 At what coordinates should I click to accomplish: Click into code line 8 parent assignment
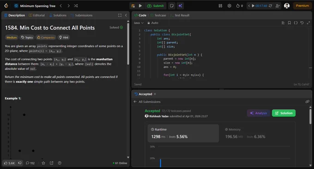coord(179,59)
